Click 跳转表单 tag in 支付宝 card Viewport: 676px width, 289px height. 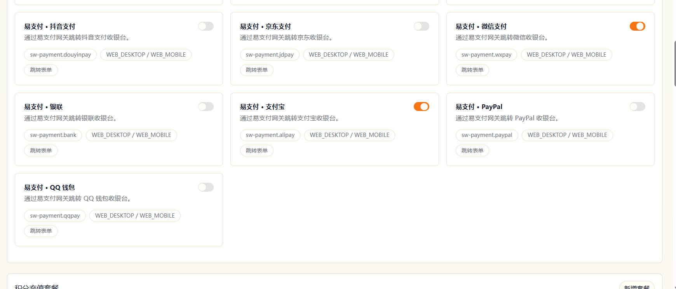(257, 151)
